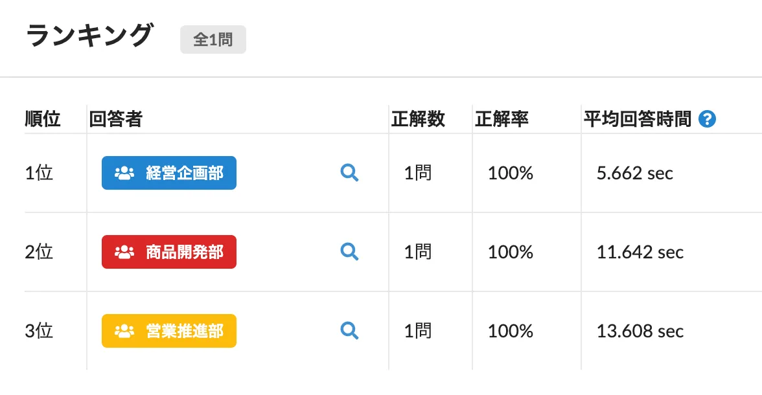The image size is (762, 395).
Task: Click the magnifier icon beside 営業推進部
Action: [x=350, y=331]
